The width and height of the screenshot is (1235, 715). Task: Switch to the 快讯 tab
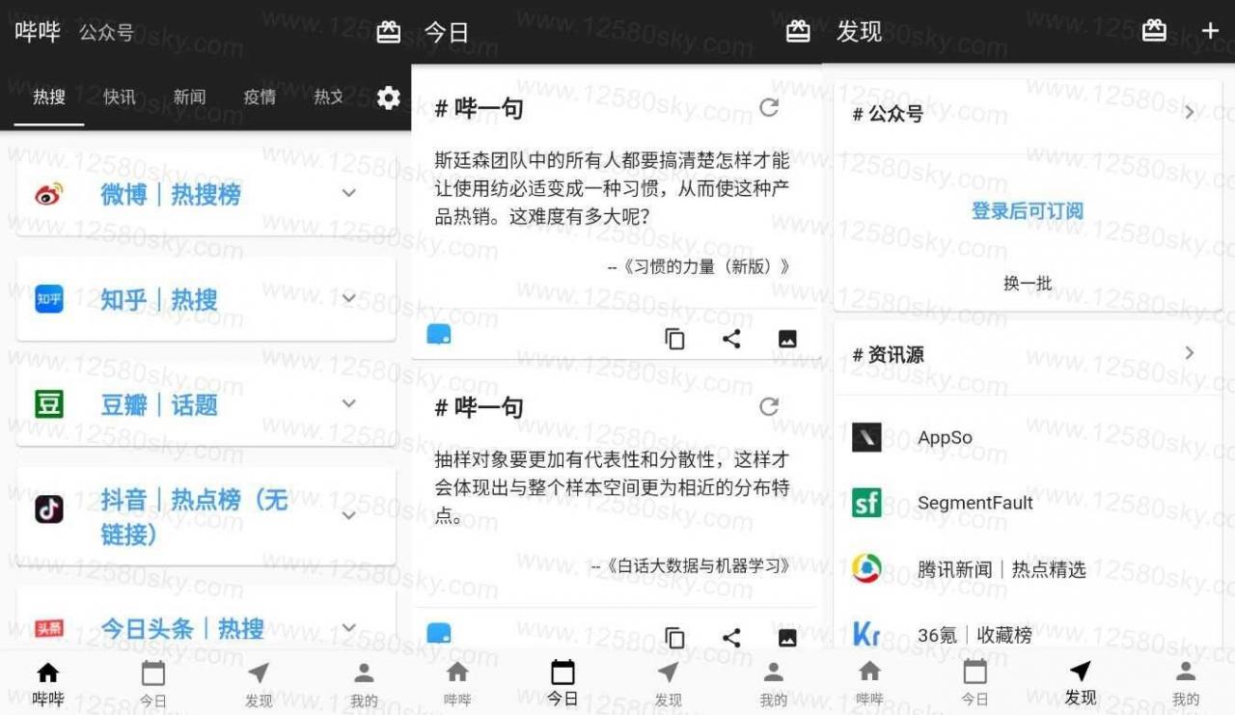[x=120, y=96]
